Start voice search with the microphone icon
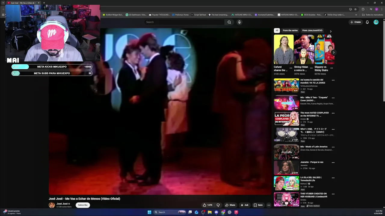This screenshot has width=385, height=216. [x=239, y=22]
